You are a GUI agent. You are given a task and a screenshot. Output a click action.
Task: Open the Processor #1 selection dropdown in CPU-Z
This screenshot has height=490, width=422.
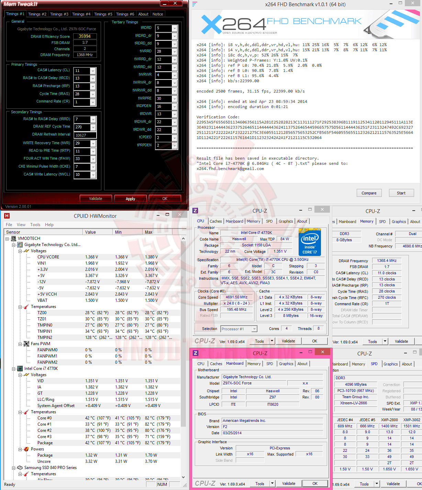(254, 329)
